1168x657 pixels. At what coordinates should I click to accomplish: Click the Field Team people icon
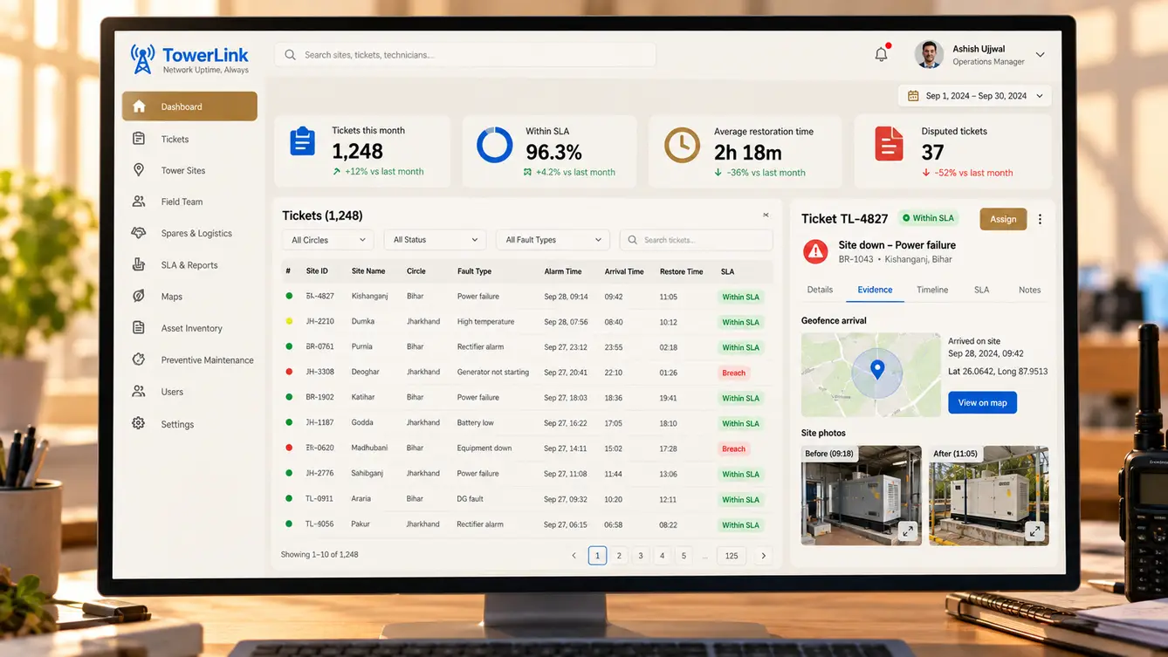point(139,202)
